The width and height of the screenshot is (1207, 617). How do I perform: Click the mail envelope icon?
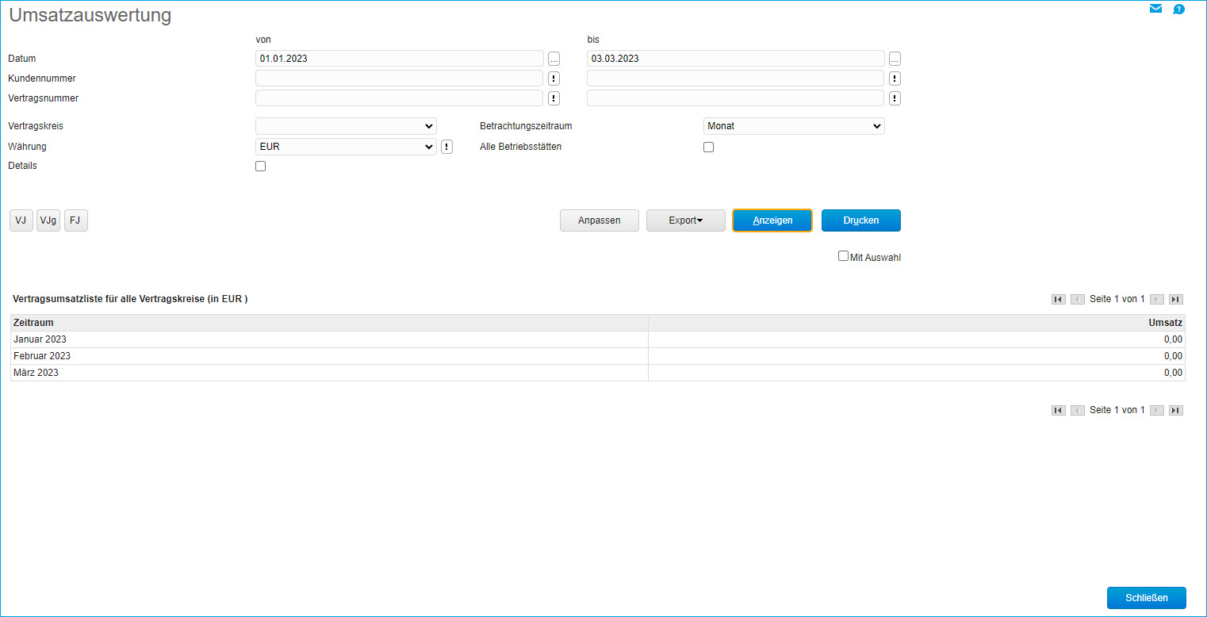coord(1155,10)
